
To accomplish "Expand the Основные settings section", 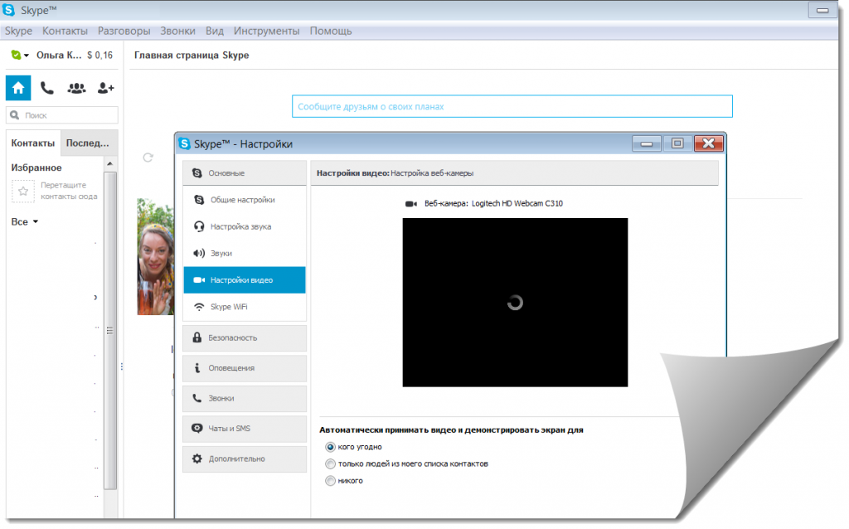I will coord(245,172).
